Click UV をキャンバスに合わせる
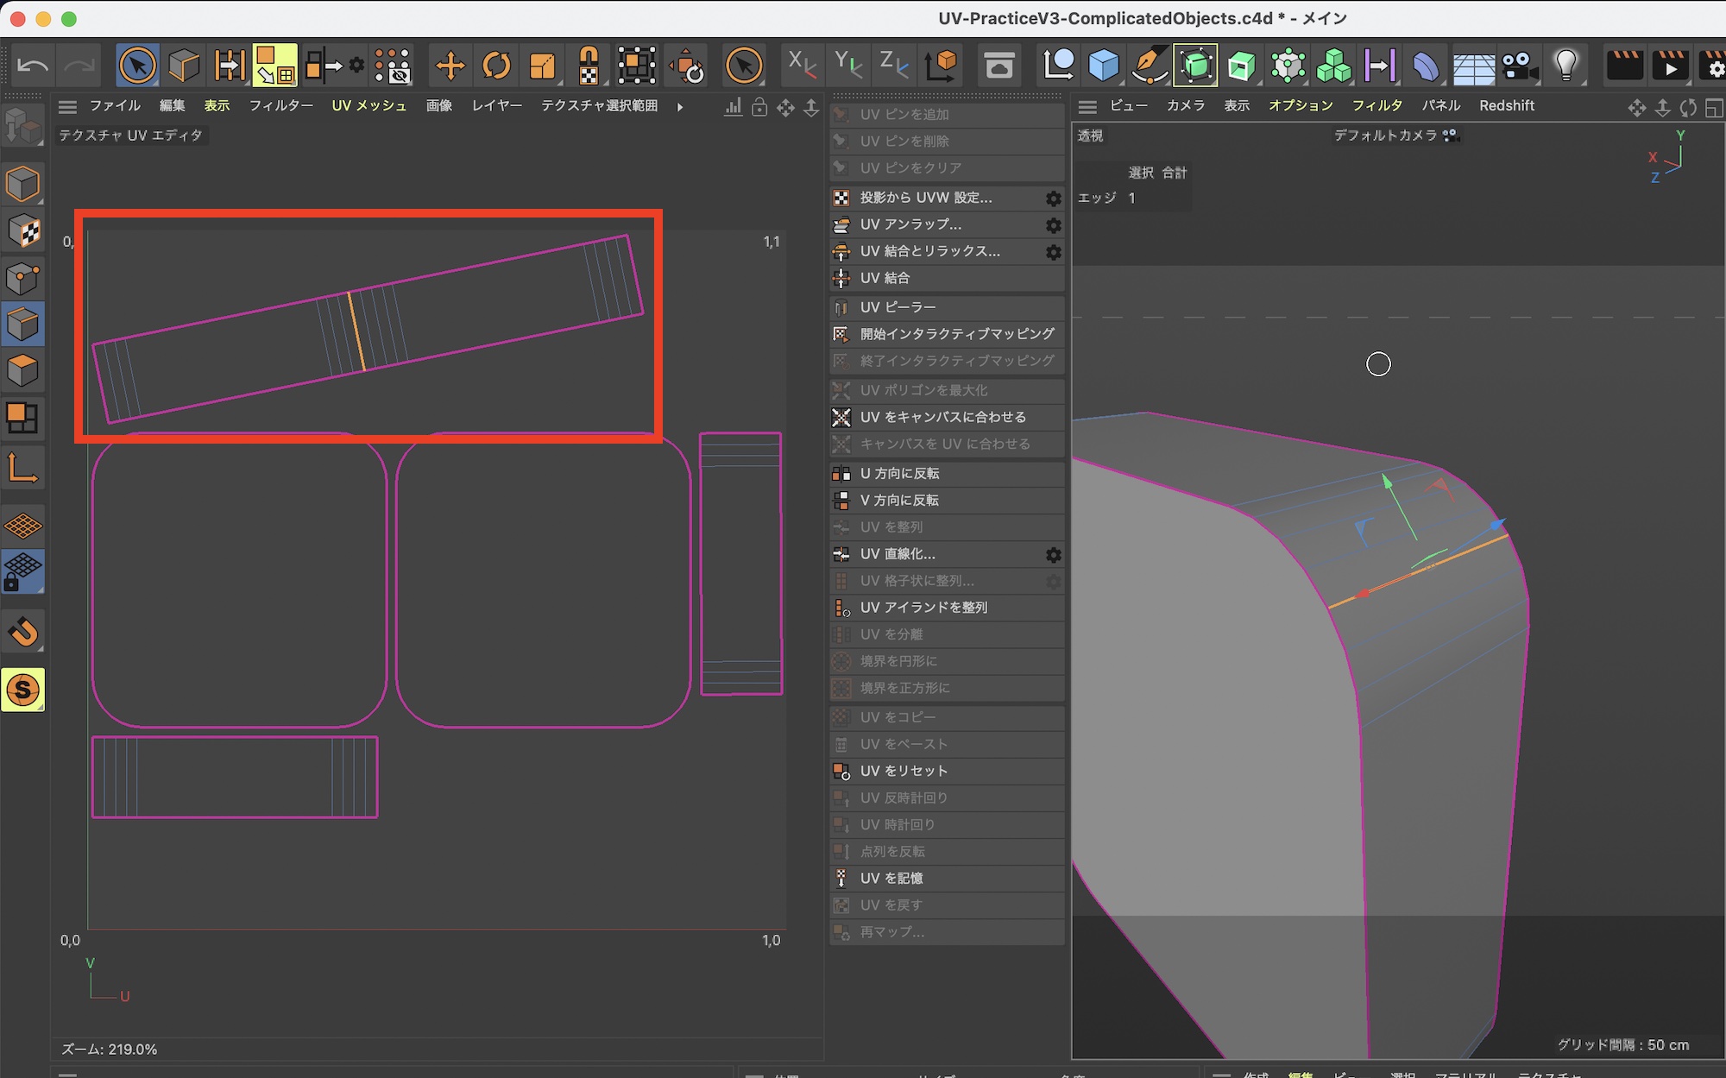This screenshot has width=1726, height=1078. (942, 417)
